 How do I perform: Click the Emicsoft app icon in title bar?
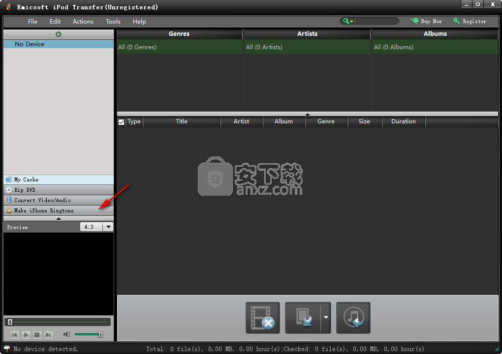tap(9, 7)
